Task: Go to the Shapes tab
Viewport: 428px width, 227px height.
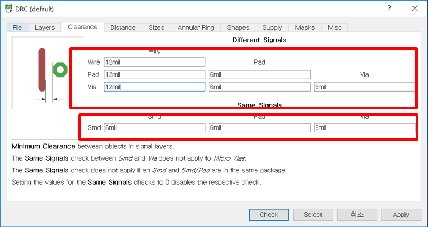Action: tap(238, 27)
